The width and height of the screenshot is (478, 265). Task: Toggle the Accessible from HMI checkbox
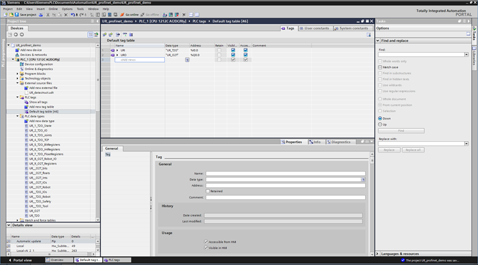(207, 241)
